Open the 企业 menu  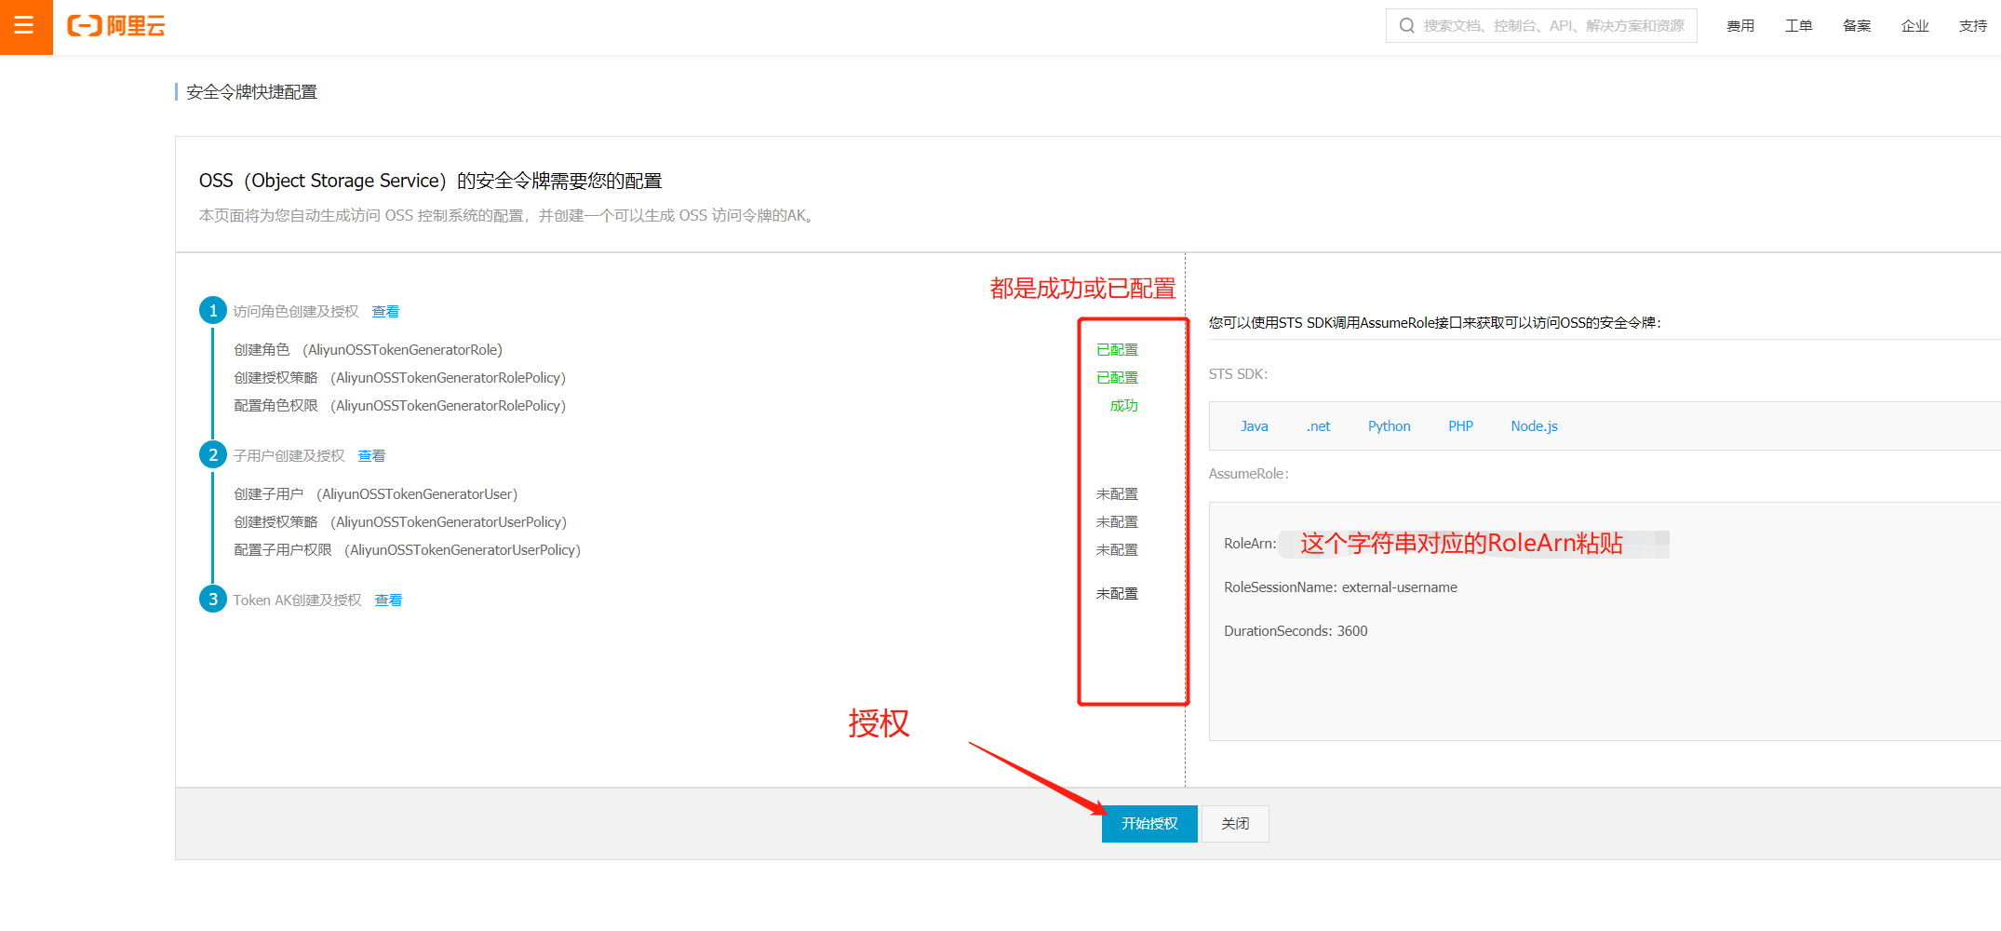click(x=1914, y=26)
